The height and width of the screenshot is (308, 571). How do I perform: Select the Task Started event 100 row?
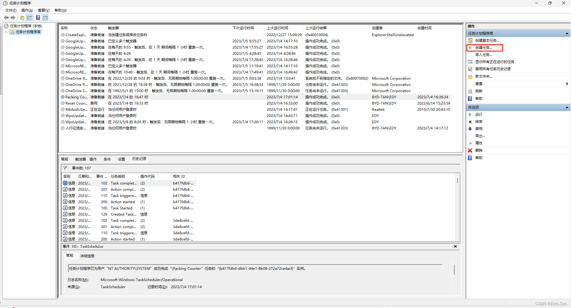pos(129,208)
